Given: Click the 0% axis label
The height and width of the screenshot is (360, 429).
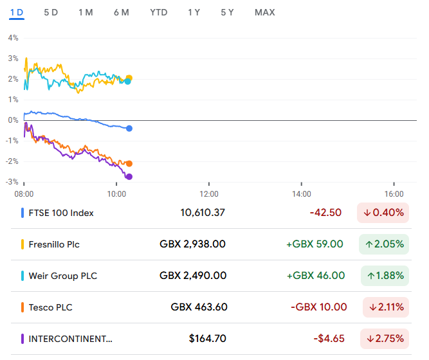Looking at the screenshot, I should (x=13, y=120).
